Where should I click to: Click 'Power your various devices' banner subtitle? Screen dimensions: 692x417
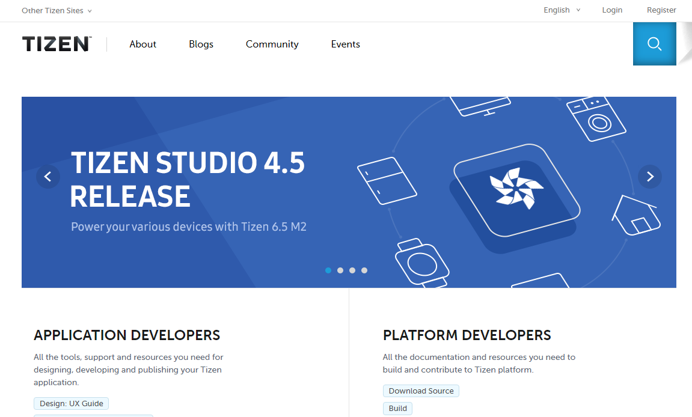188,227
